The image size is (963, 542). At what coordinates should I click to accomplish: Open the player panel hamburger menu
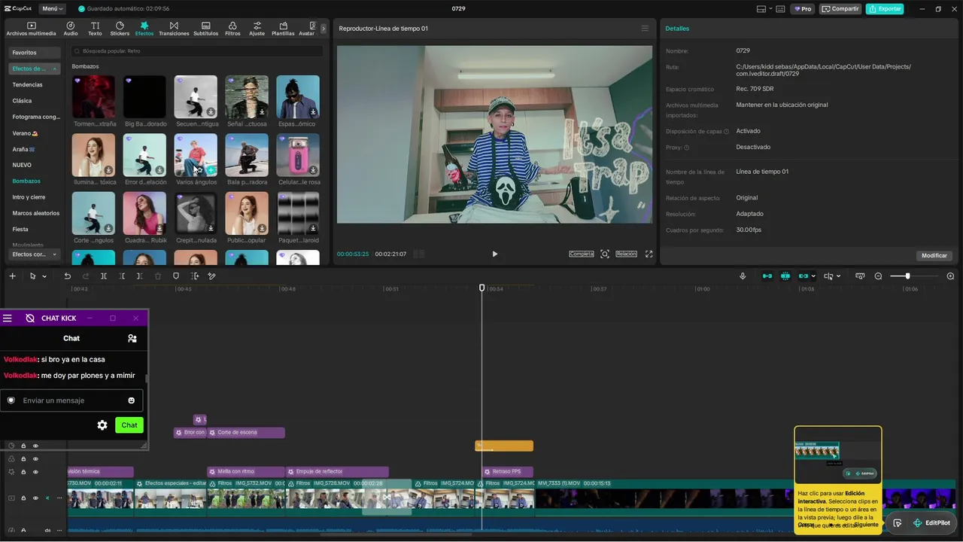(645, 29)
